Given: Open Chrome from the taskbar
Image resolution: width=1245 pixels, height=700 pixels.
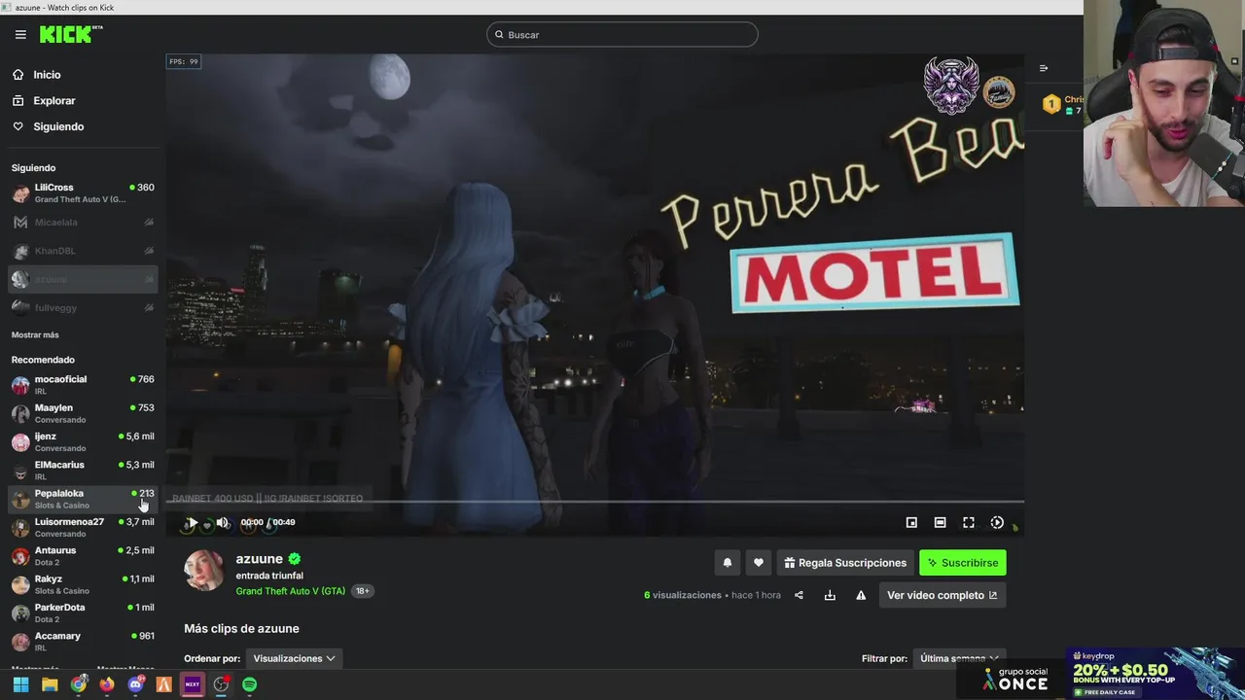Looking at the screenshot, I should tap(78, 684).
